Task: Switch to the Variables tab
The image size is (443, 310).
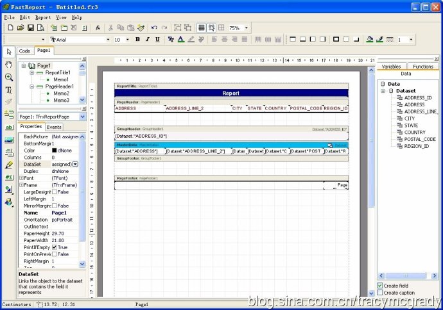Action: click(x=391, y=67)
